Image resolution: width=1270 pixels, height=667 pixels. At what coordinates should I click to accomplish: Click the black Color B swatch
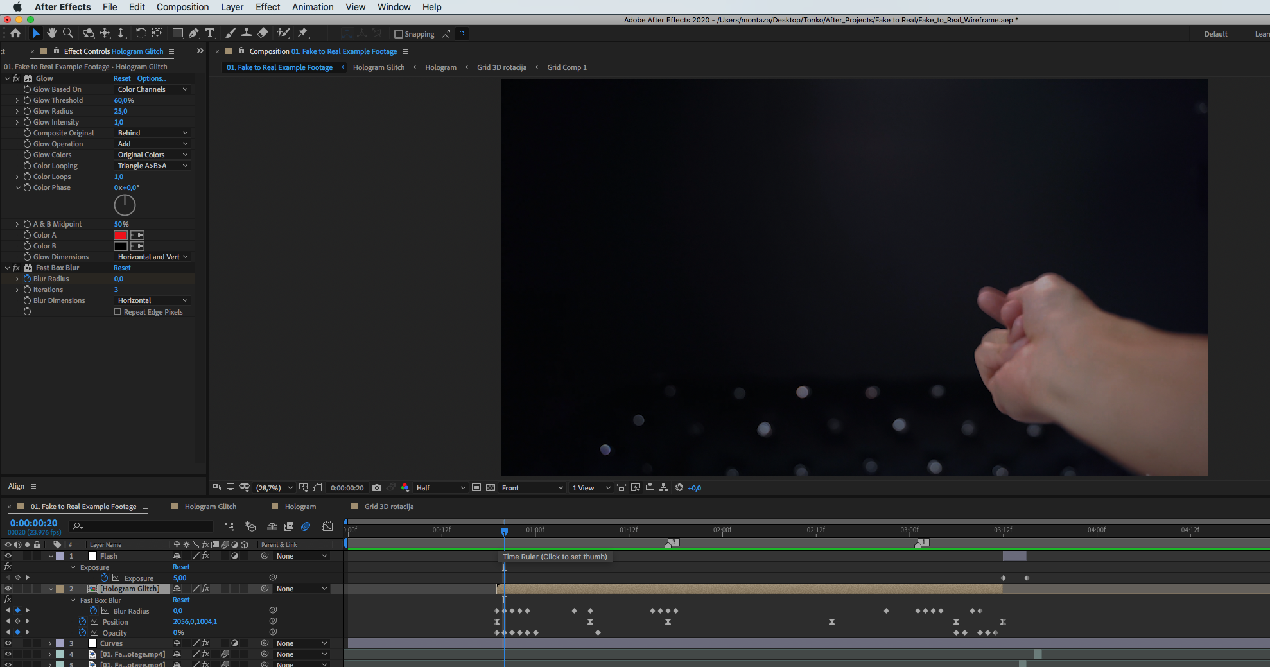click(121, 246)
